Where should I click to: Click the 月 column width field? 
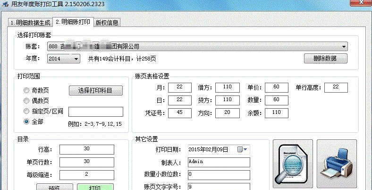point(179,87)
